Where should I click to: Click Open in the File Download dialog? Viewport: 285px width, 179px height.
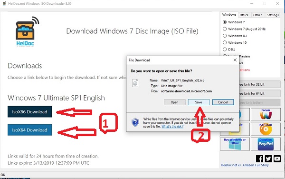coord(174,102)
